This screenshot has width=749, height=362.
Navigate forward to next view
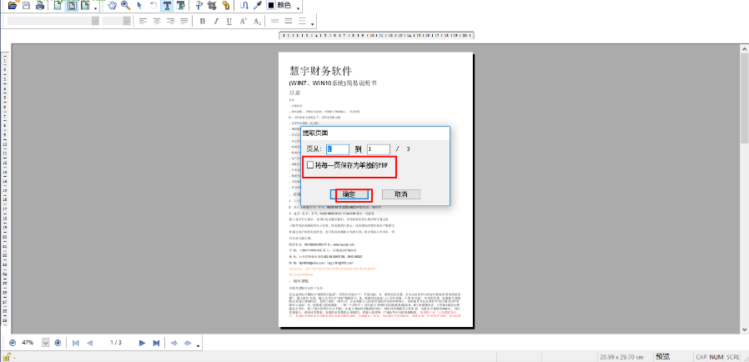pos(188,343)
